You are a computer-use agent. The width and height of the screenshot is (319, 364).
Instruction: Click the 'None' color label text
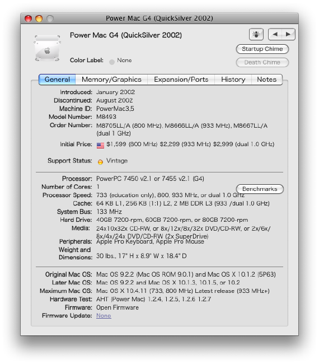pyautogui.click(x=124, y=60)
